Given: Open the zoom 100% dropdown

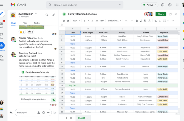Looking at the screenshot, I should coord(77,21).
